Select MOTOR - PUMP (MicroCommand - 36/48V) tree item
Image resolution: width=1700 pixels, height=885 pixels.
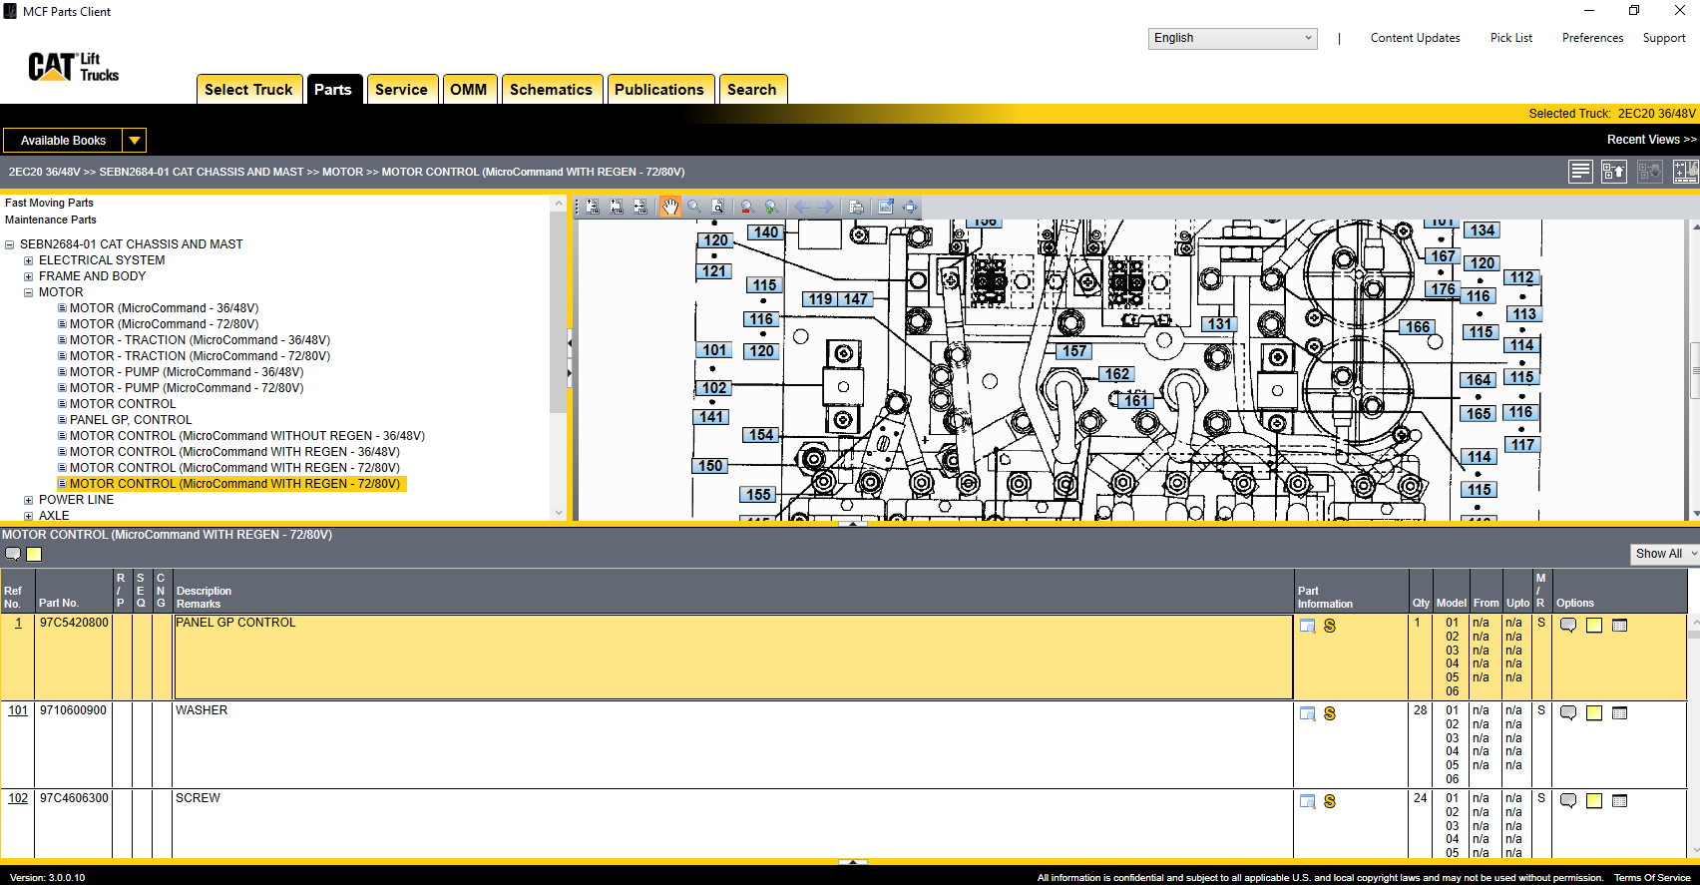pyautogui.click(x=186, y=372)
